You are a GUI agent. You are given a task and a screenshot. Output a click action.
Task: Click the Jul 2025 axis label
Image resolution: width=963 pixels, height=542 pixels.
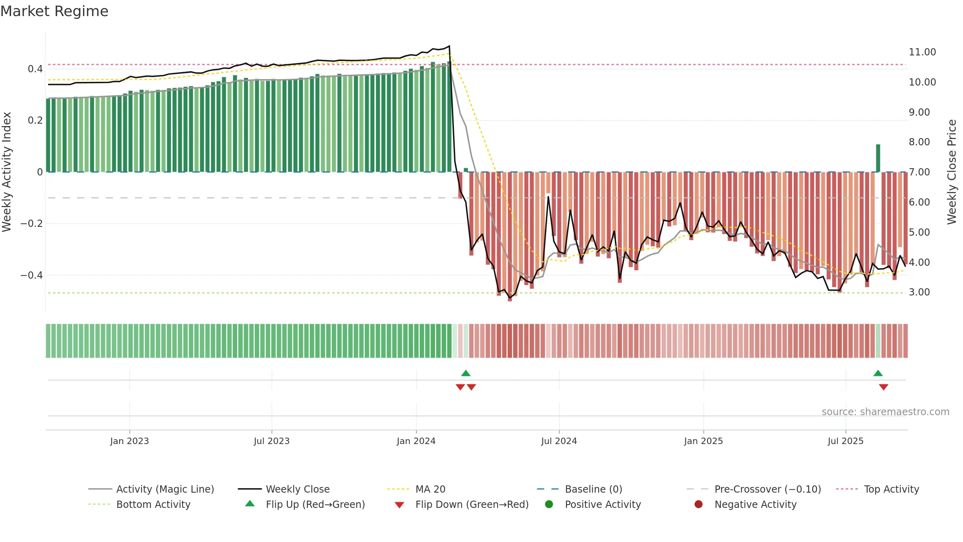[845, 441]
